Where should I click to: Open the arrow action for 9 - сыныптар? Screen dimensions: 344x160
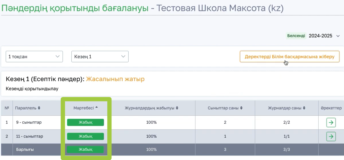[331, 123]
